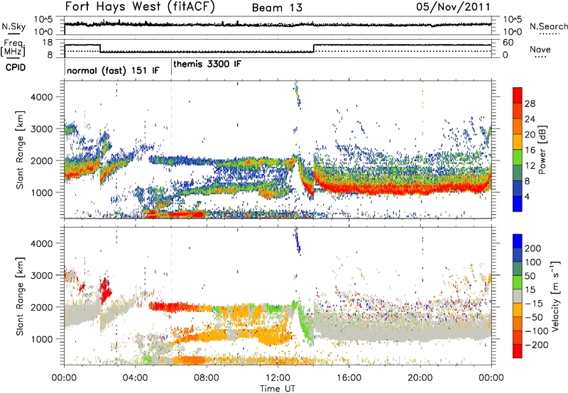Click the '12' label on the power colorbar
Screen dimensions: 568x393
pyautogui.click(x=530, y=166)
